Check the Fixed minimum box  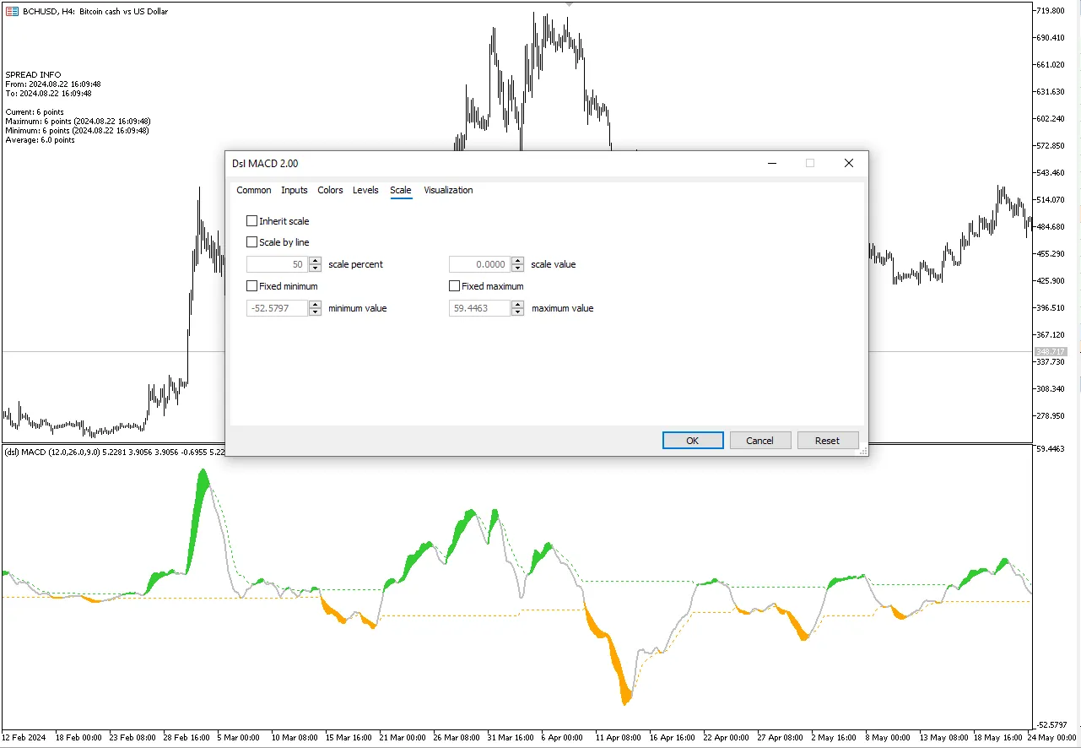click(252, 286)
